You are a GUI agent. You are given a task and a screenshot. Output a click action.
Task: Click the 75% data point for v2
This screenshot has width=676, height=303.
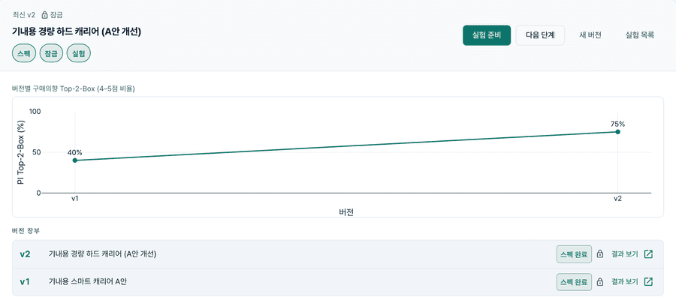(617, 132)
